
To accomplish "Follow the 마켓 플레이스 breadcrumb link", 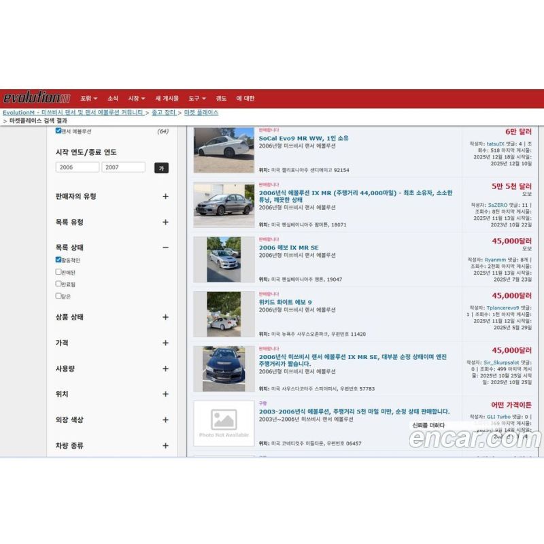I will [201, 112].
